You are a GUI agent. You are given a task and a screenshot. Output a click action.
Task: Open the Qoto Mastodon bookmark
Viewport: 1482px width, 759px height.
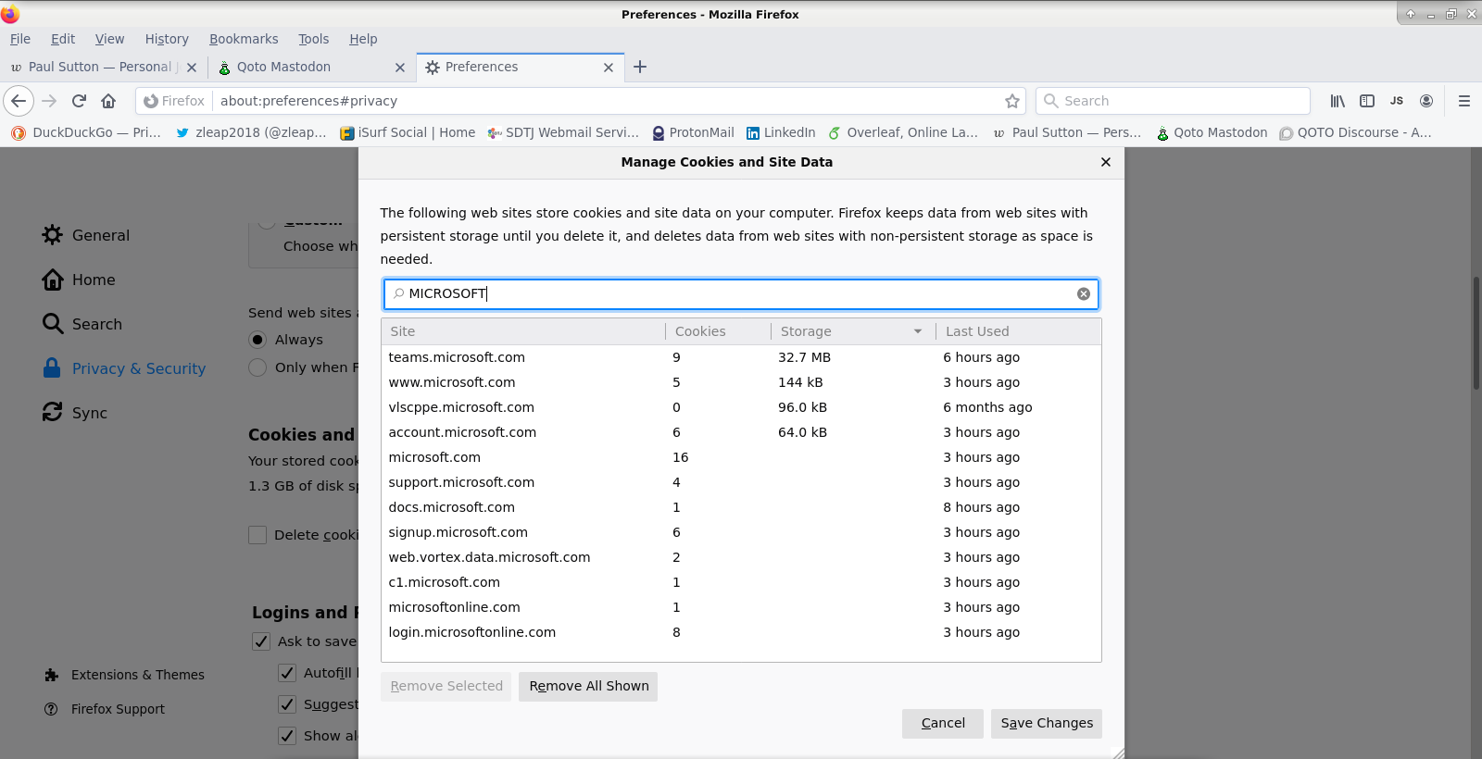(1212, 132)
